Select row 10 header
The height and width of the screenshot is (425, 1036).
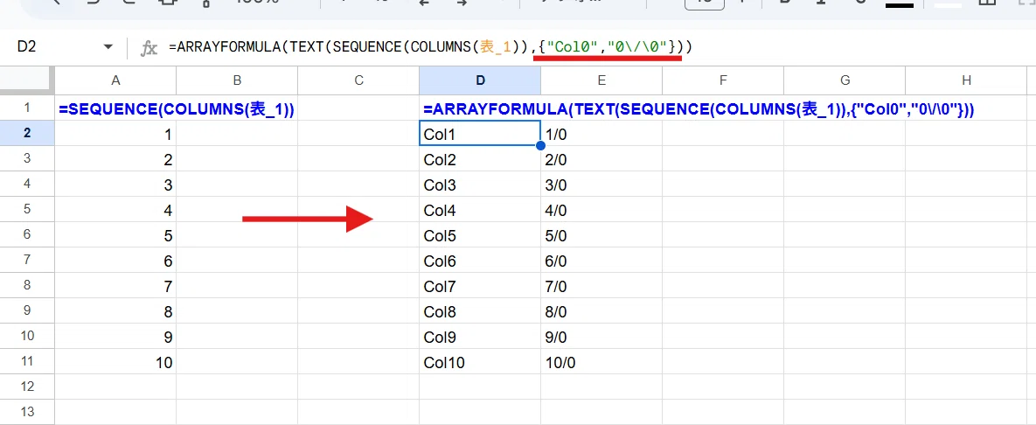click(x=27, y=337)
